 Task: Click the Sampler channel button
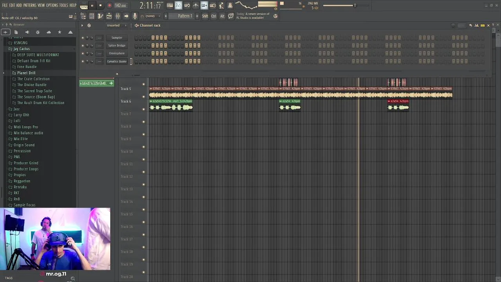pyautogui.click(x=117, y=38)
